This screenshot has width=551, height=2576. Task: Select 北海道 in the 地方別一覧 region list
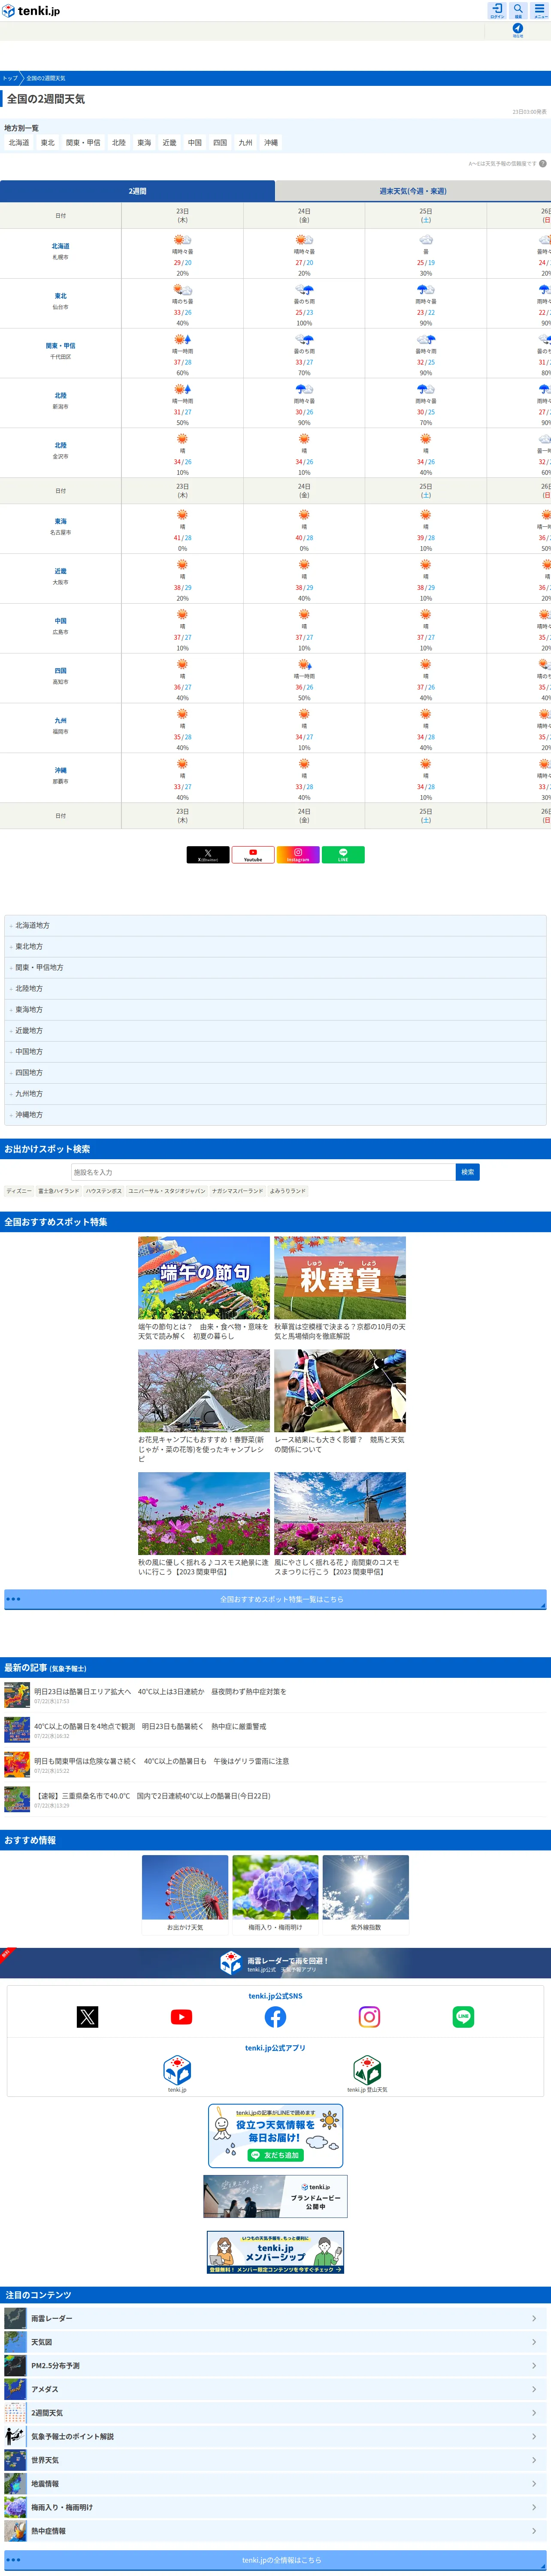tap(19, 143)
